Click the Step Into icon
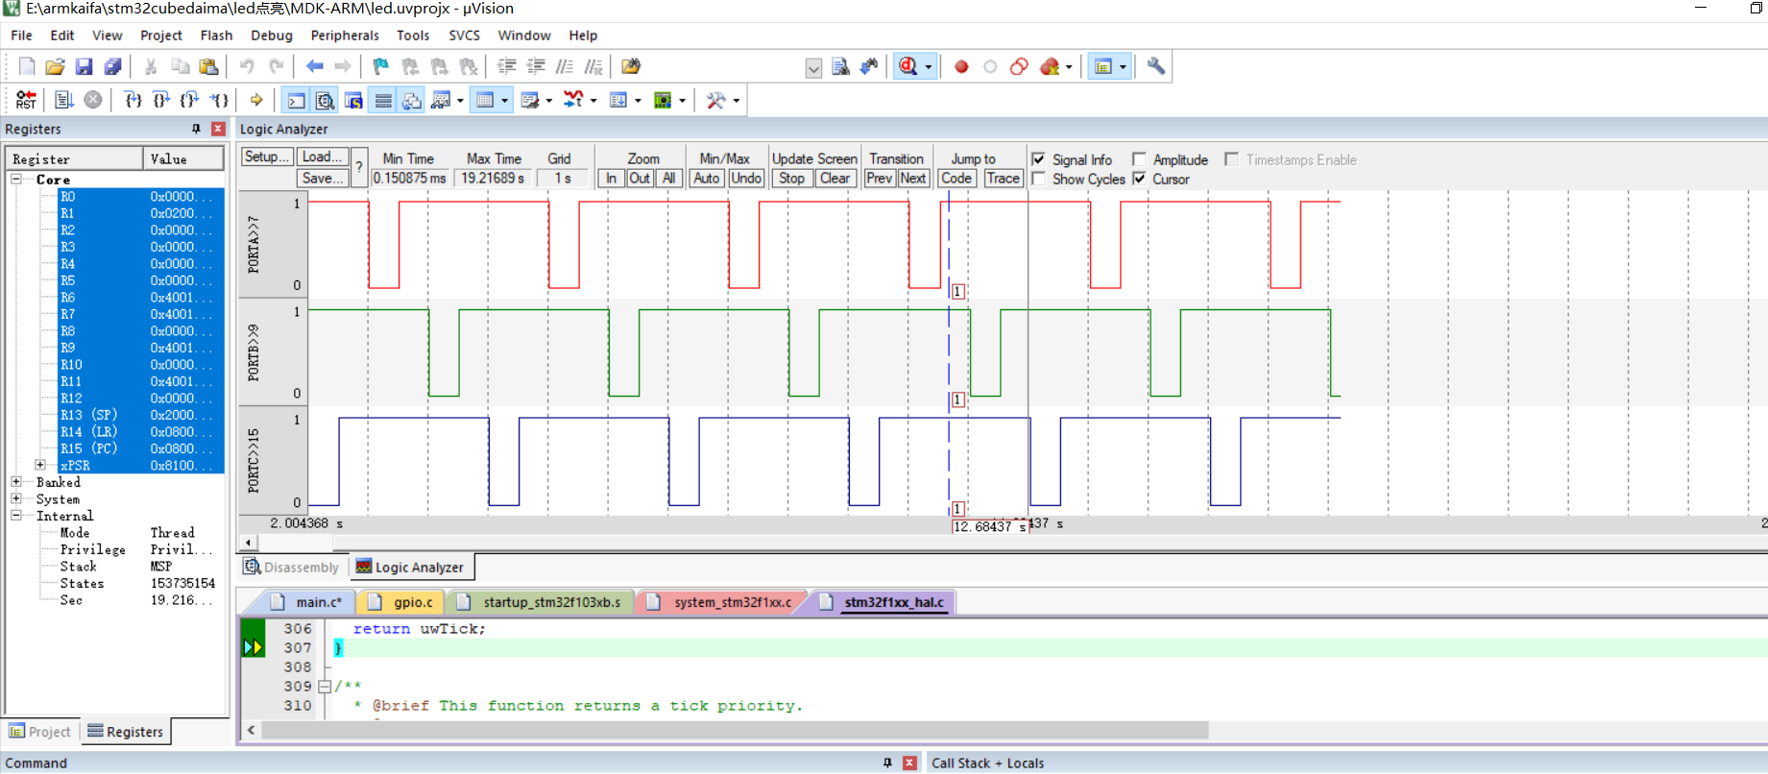The width and height of the screenshot is (1768, 774). [x=133, y=100]
